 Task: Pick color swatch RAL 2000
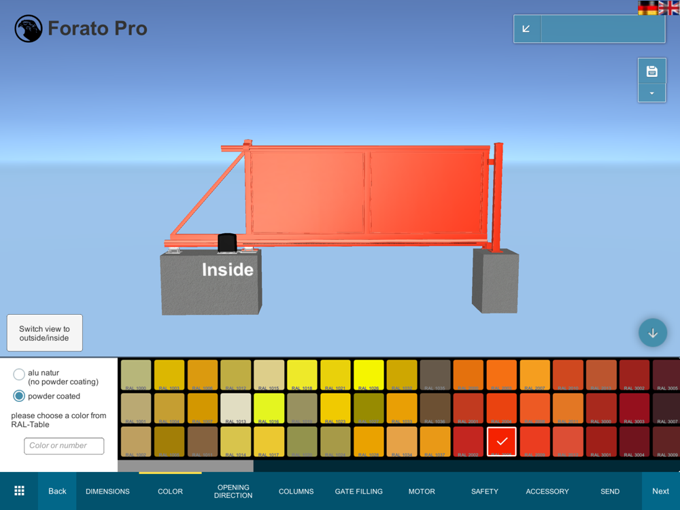(x=469, y=375)
